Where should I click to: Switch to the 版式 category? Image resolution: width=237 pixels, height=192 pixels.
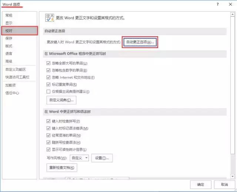pos(9,46)
